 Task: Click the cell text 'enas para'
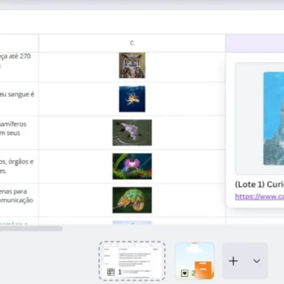click(x=13, y=192)
